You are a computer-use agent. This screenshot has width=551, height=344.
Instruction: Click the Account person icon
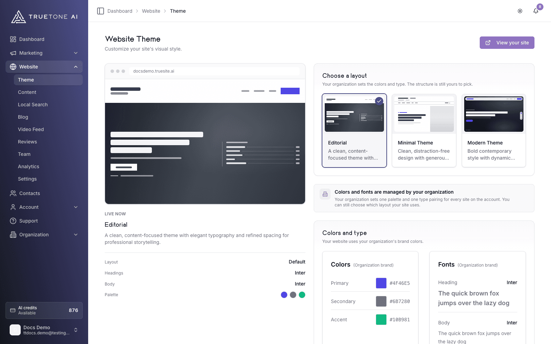tap(13, 207)
